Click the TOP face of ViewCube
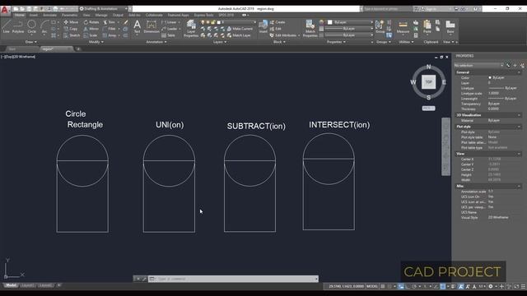Image resolution: width=527 pixels, height=296 pixels. point(428,82)
